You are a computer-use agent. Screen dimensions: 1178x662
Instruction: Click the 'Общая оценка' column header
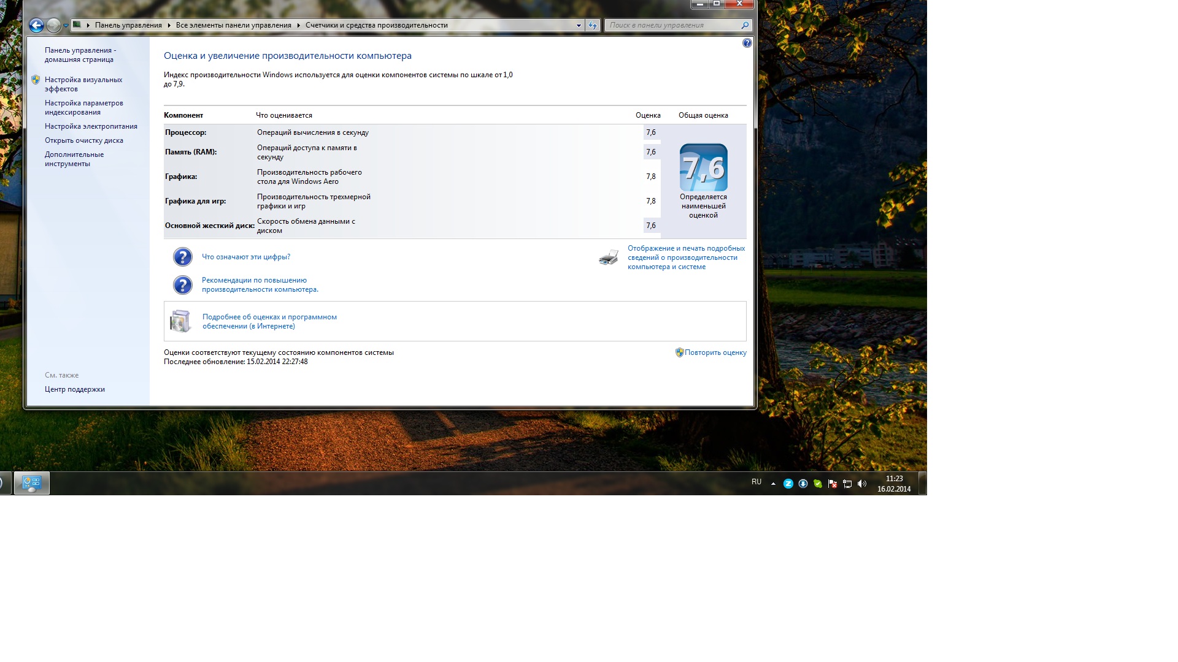(x=703, y=115)
